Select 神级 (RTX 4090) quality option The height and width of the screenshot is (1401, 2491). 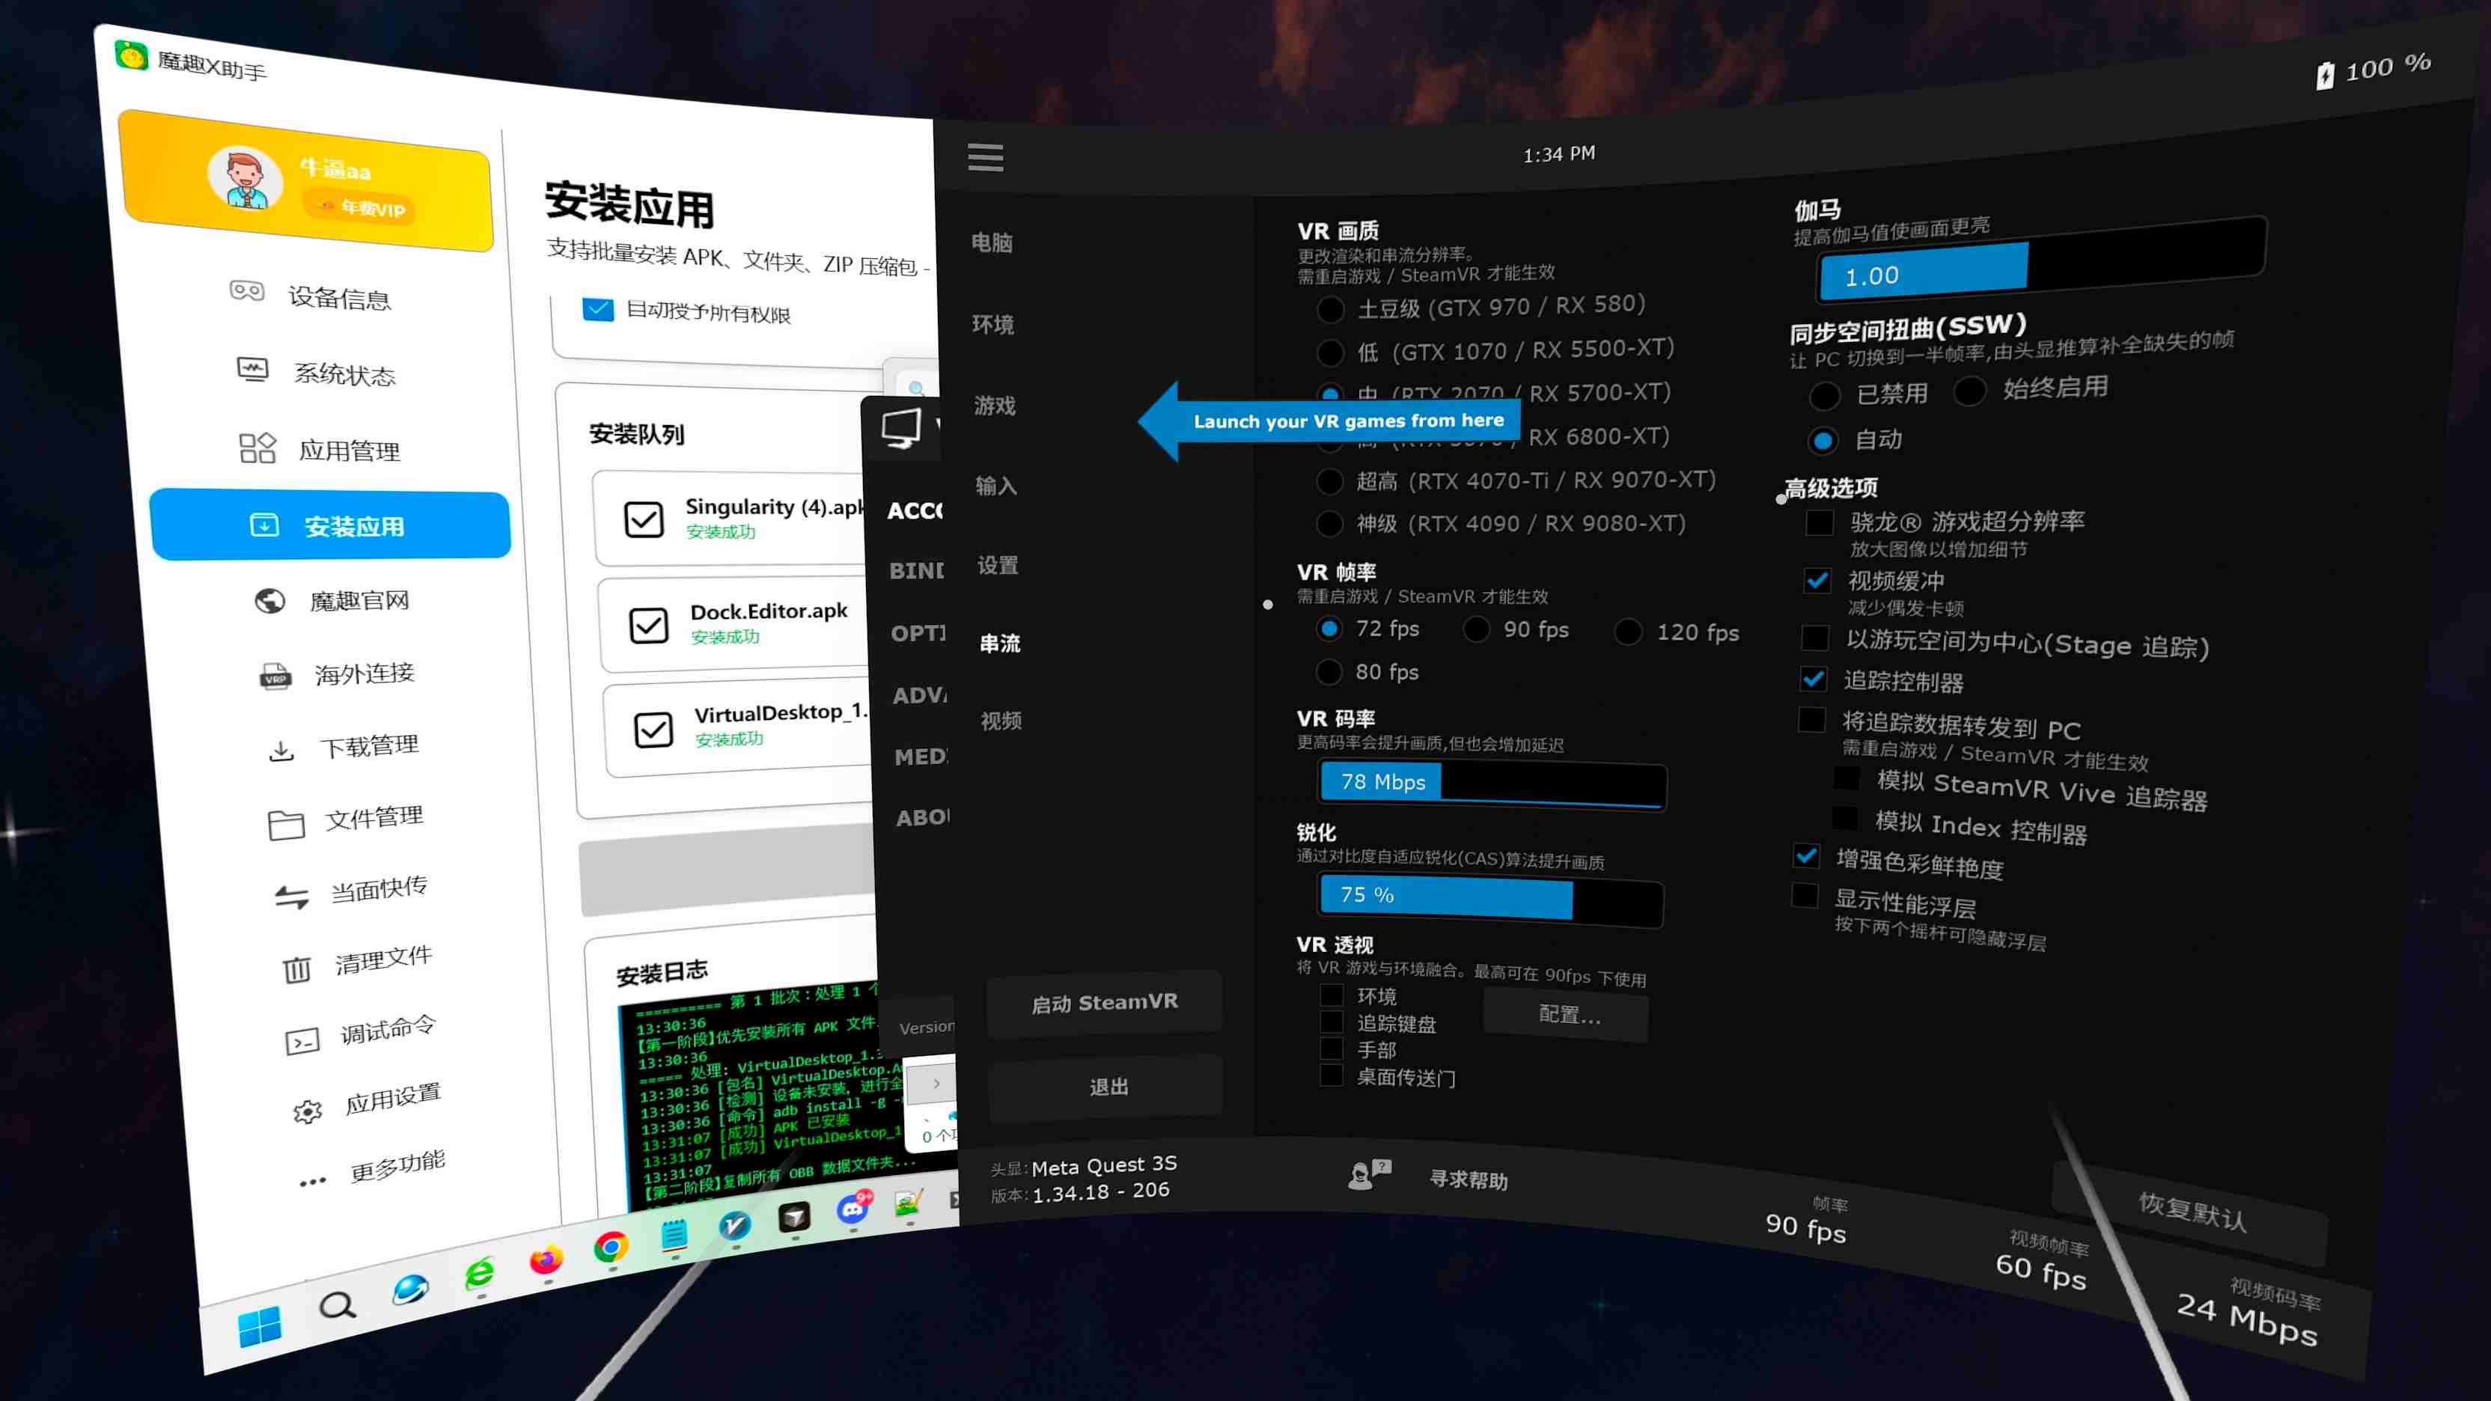pyautogui.click(x=1329, y=523)
